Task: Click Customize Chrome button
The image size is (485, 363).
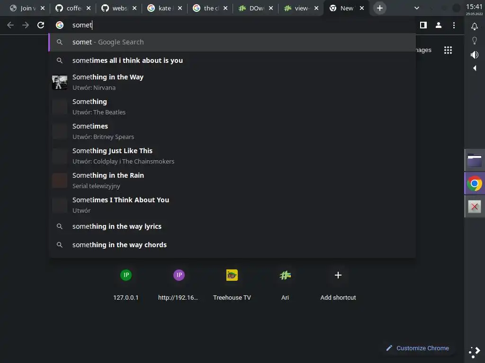Action: (417, 348)
